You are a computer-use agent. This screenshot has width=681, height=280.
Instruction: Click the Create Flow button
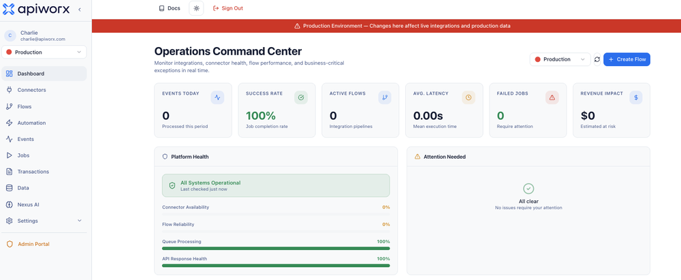click(627, 59)
